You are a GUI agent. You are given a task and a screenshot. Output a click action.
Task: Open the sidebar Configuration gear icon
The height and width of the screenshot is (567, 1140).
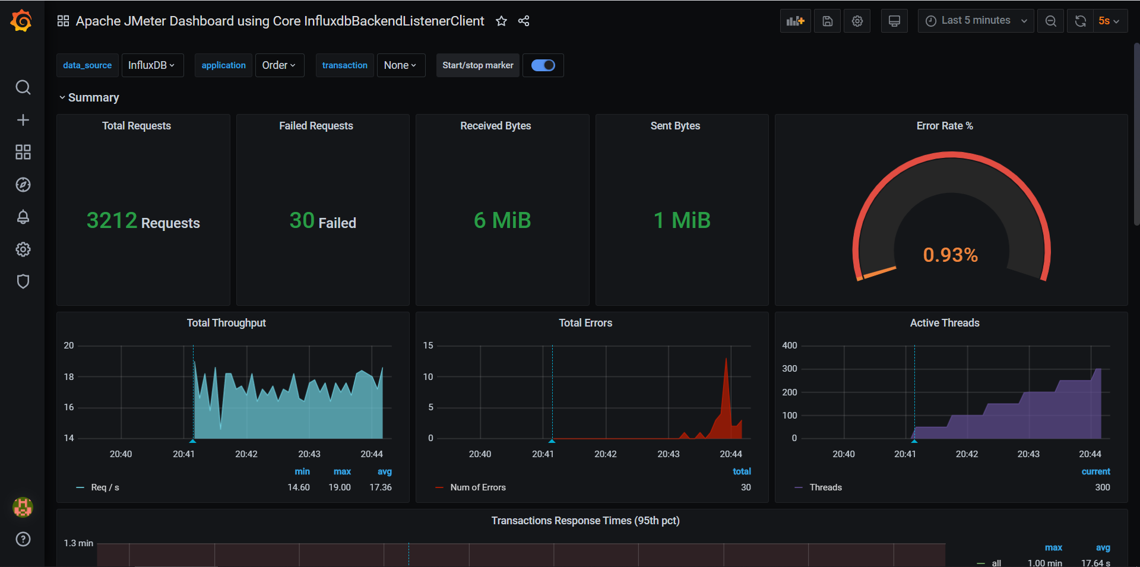coord(23,249)
